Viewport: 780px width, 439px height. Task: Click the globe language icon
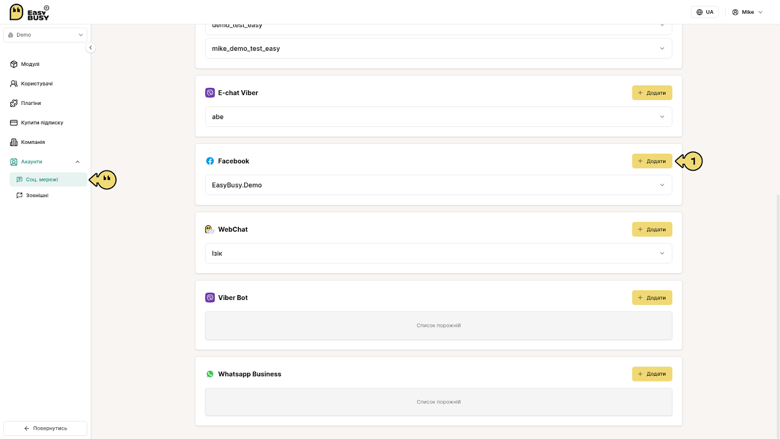coord(700,12)
